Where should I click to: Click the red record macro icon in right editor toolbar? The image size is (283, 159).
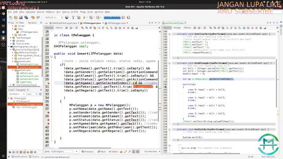coord(252,28)
